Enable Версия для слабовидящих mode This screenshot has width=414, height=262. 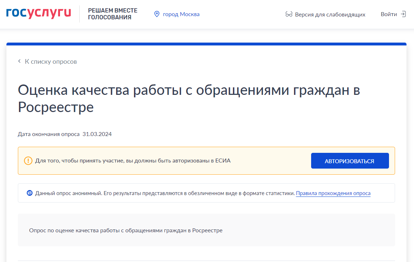(x=330, y=15)
